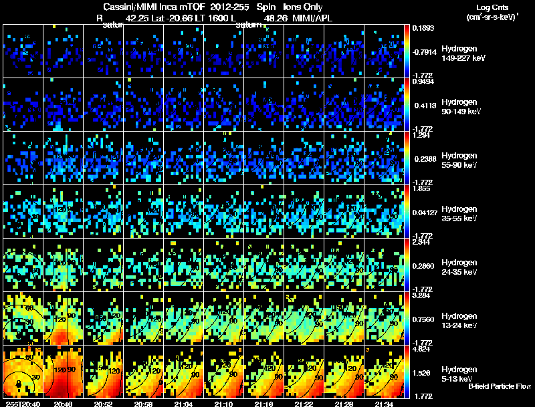Open the 24-35 keV panel at 20:58

click(144, 265)
